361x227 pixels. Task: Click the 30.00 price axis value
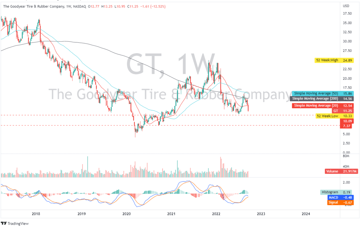(x=347, y=41)
